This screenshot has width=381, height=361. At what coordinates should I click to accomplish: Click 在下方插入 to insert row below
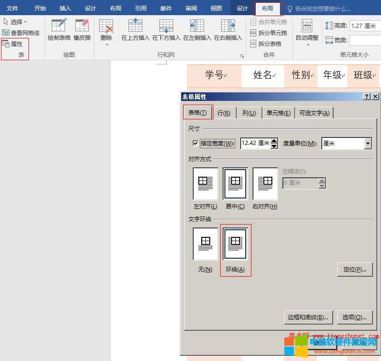point(166,29)
